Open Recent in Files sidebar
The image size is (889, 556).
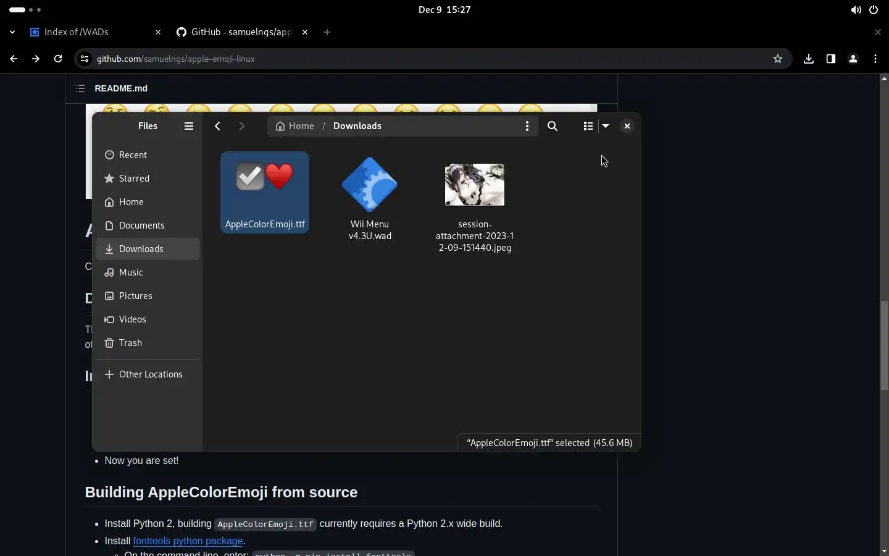[148, 155]
